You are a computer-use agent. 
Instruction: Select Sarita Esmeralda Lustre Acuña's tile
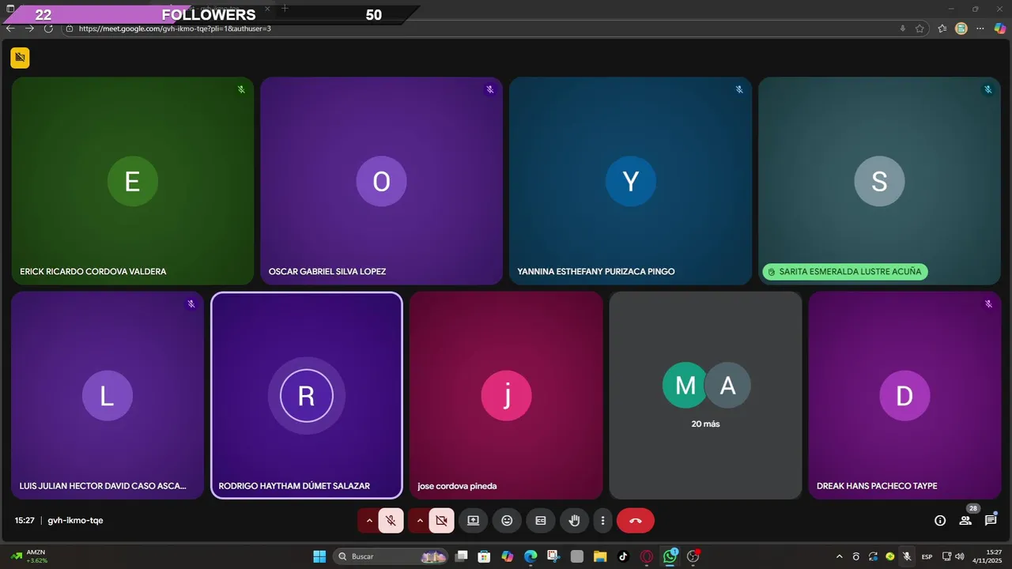pos(879,181)
